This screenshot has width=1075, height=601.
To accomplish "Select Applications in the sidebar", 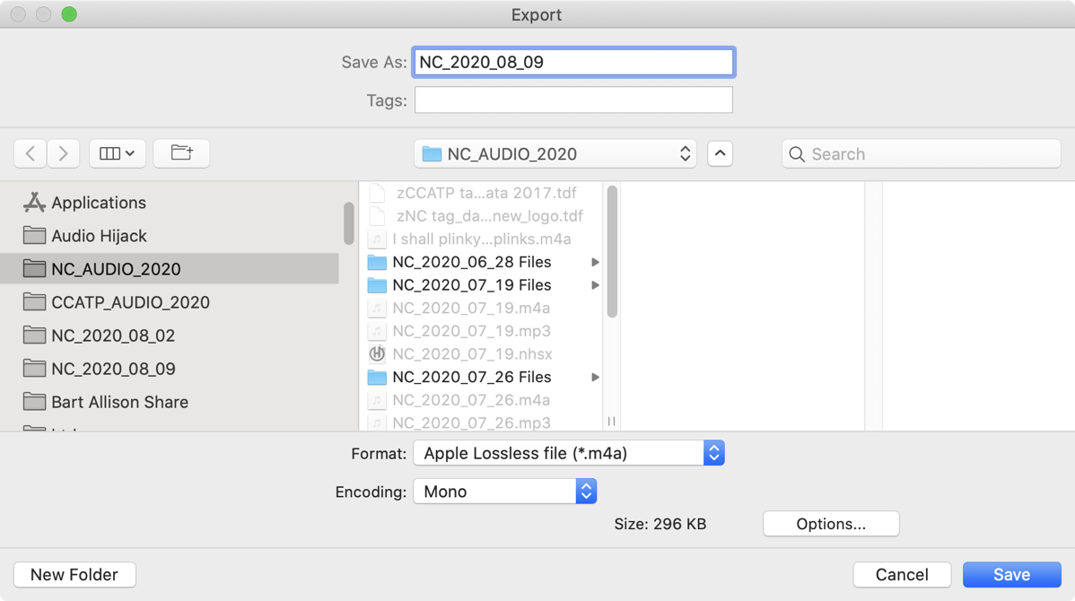I will click(x=99, y=203).
